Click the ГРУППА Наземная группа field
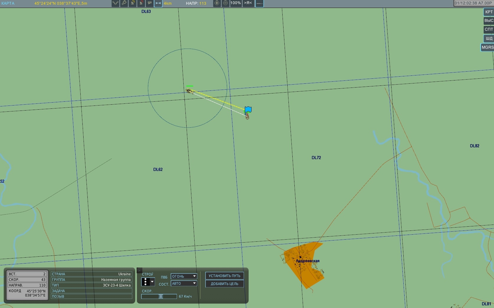The image size is (494, 308). 92,280
